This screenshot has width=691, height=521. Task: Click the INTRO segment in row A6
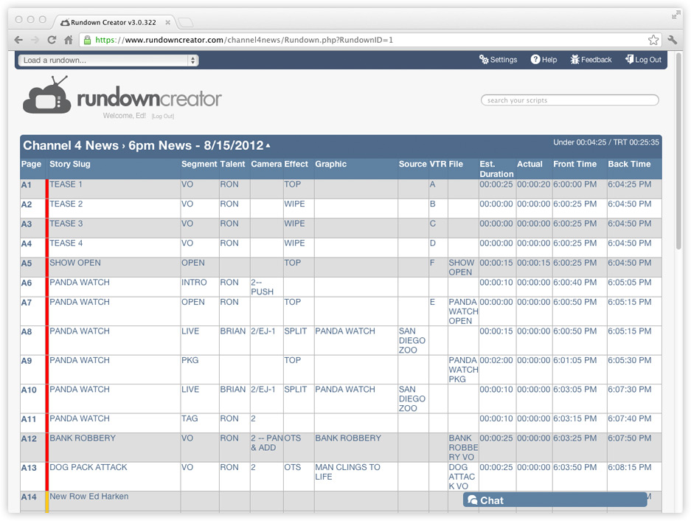194,283
